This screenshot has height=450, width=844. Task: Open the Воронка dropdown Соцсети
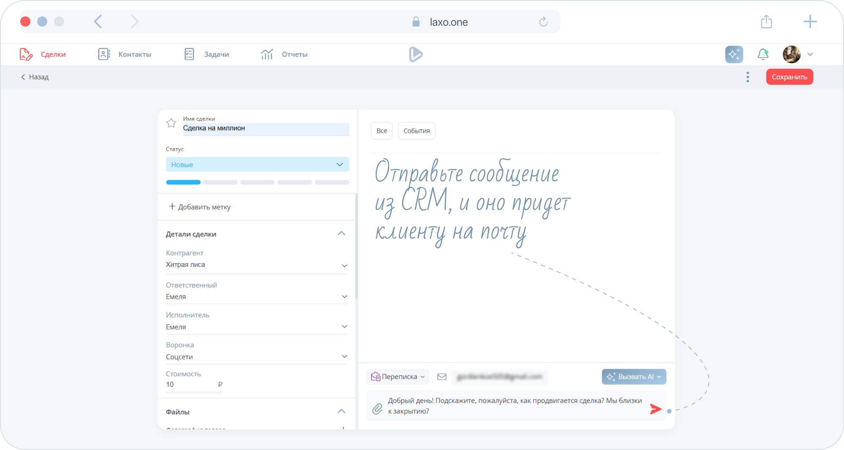pos(344,357)
